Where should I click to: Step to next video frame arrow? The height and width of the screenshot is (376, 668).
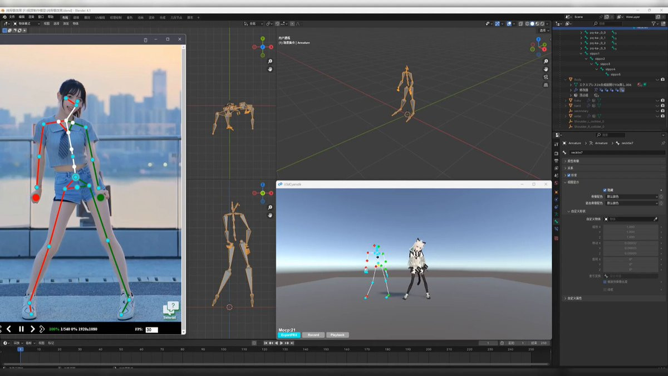coord(32,329)
